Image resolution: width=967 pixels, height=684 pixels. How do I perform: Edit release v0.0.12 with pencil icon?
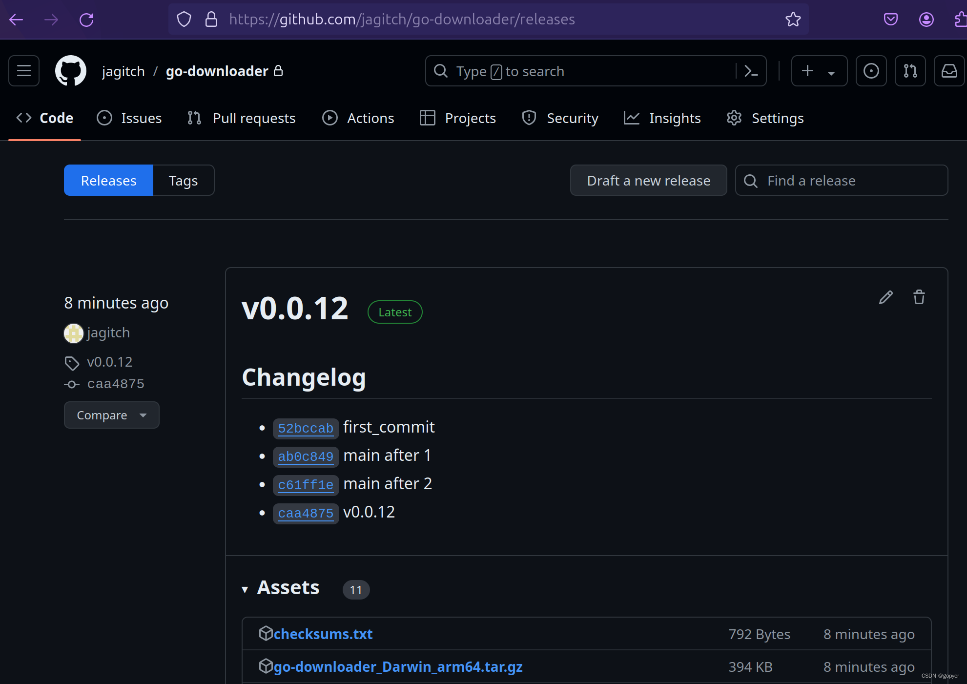tap(886, 297)
